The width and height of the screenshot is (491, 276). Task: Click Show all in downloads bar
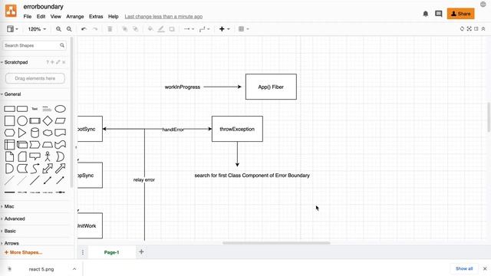pos(464,268)
